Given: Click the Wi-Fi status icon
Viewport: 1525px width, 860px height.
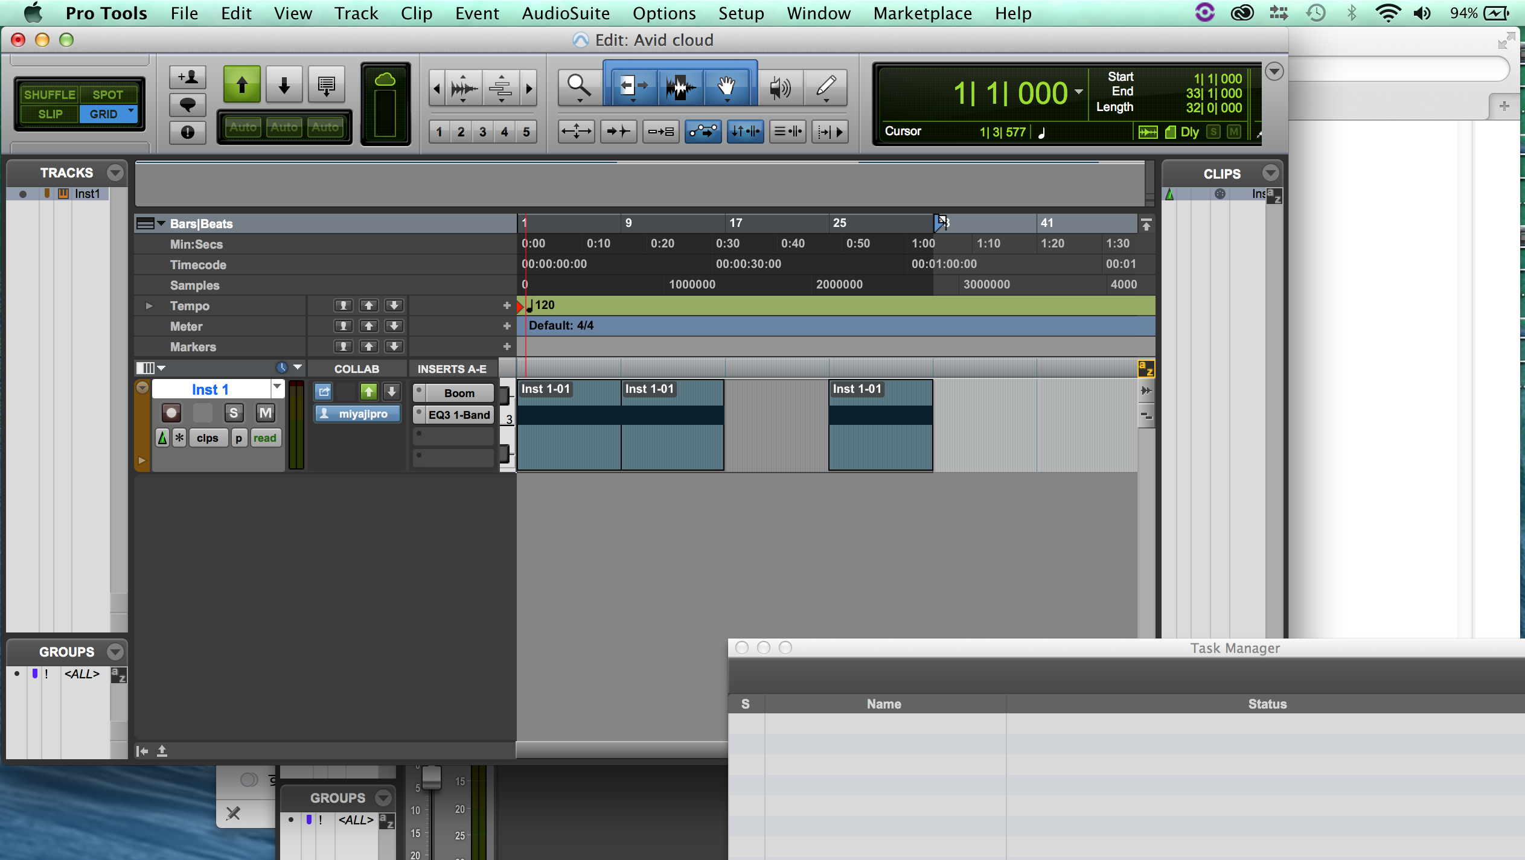Looking at the screenshot, I should 1388,13.
